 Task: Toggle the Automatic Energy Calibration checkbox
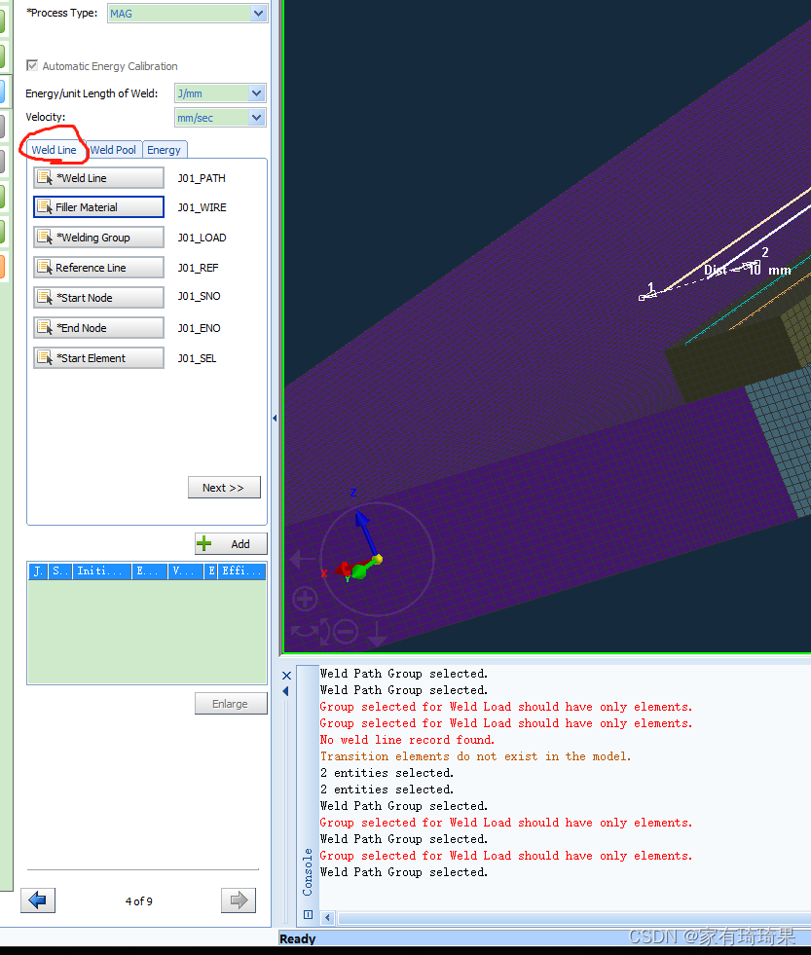pyautogui.click(x=32, y=65)
